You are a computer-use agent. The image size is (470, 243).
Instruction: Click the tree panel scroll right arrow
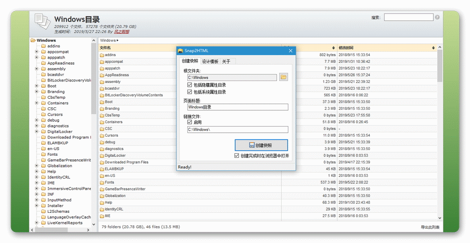(x=88, y=230)
